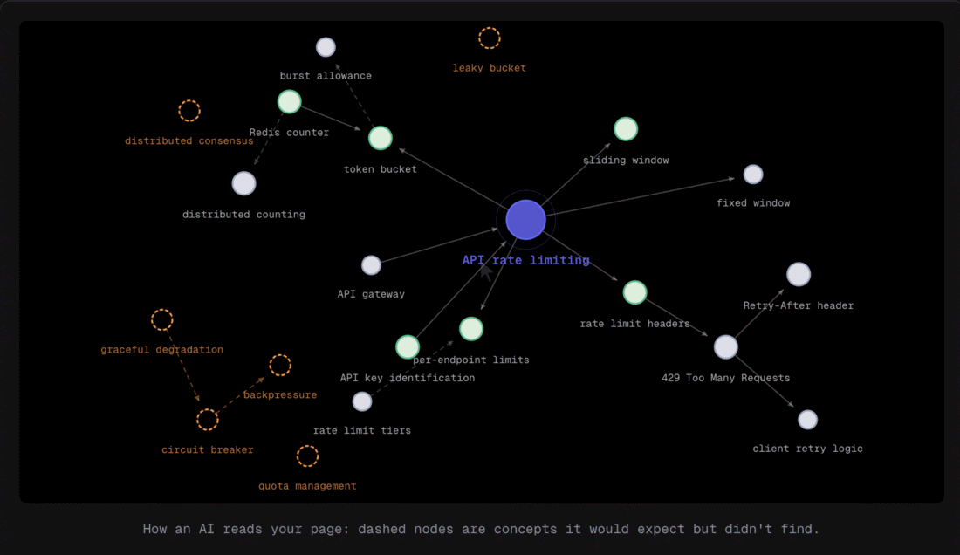Click the 'backpressure' orange label
Viewport: 960px width, 555px height.
[280, 395]
